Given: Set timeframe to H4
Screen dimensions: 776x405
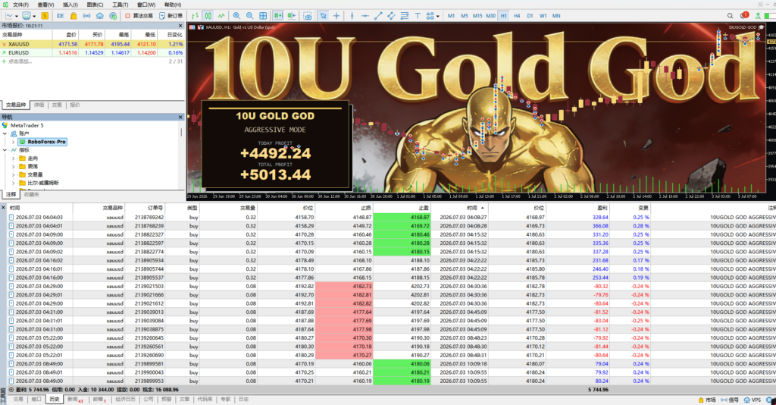Looking at the screenshot, I should (517, 16).
